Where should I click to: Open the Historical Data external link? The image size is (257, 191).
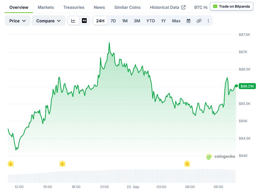(x=168, y=7)
